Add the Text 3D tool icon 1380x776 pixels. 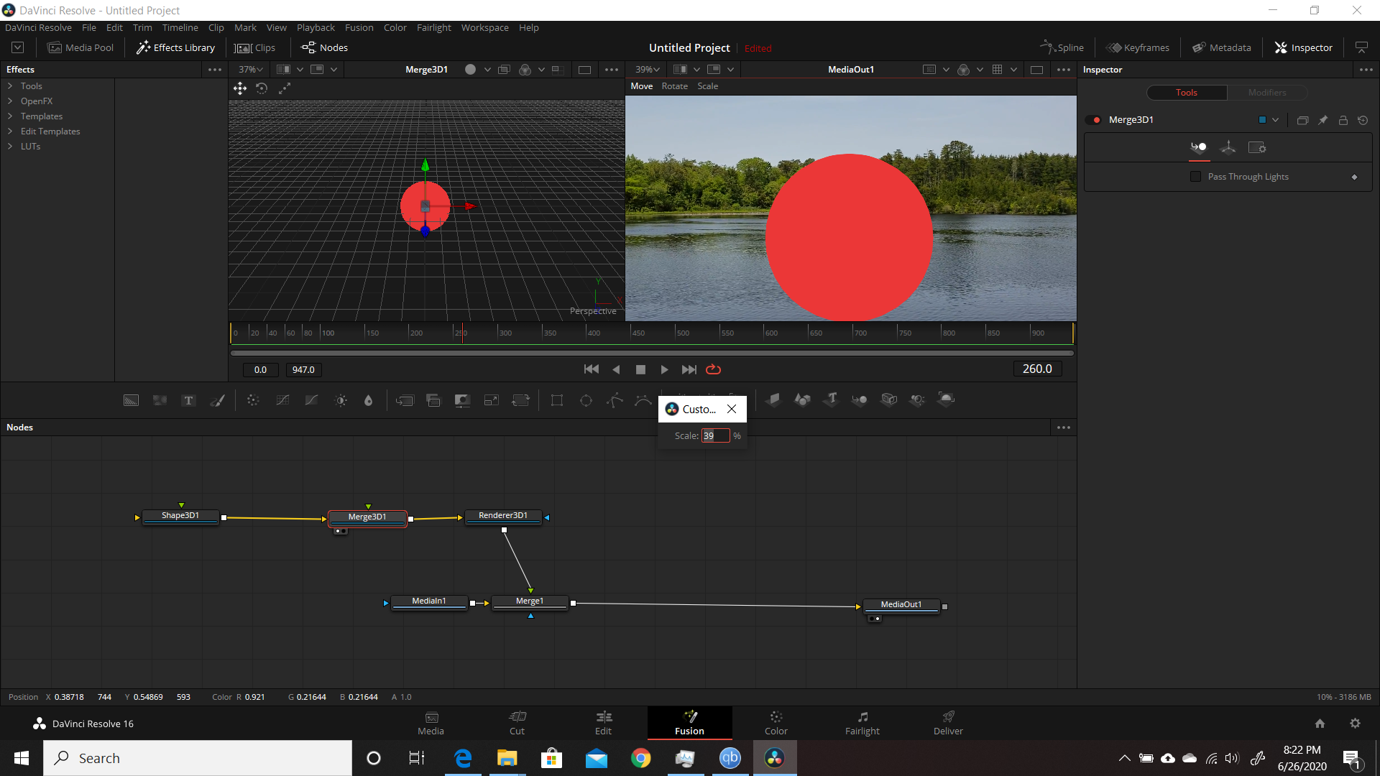(832, 399)
